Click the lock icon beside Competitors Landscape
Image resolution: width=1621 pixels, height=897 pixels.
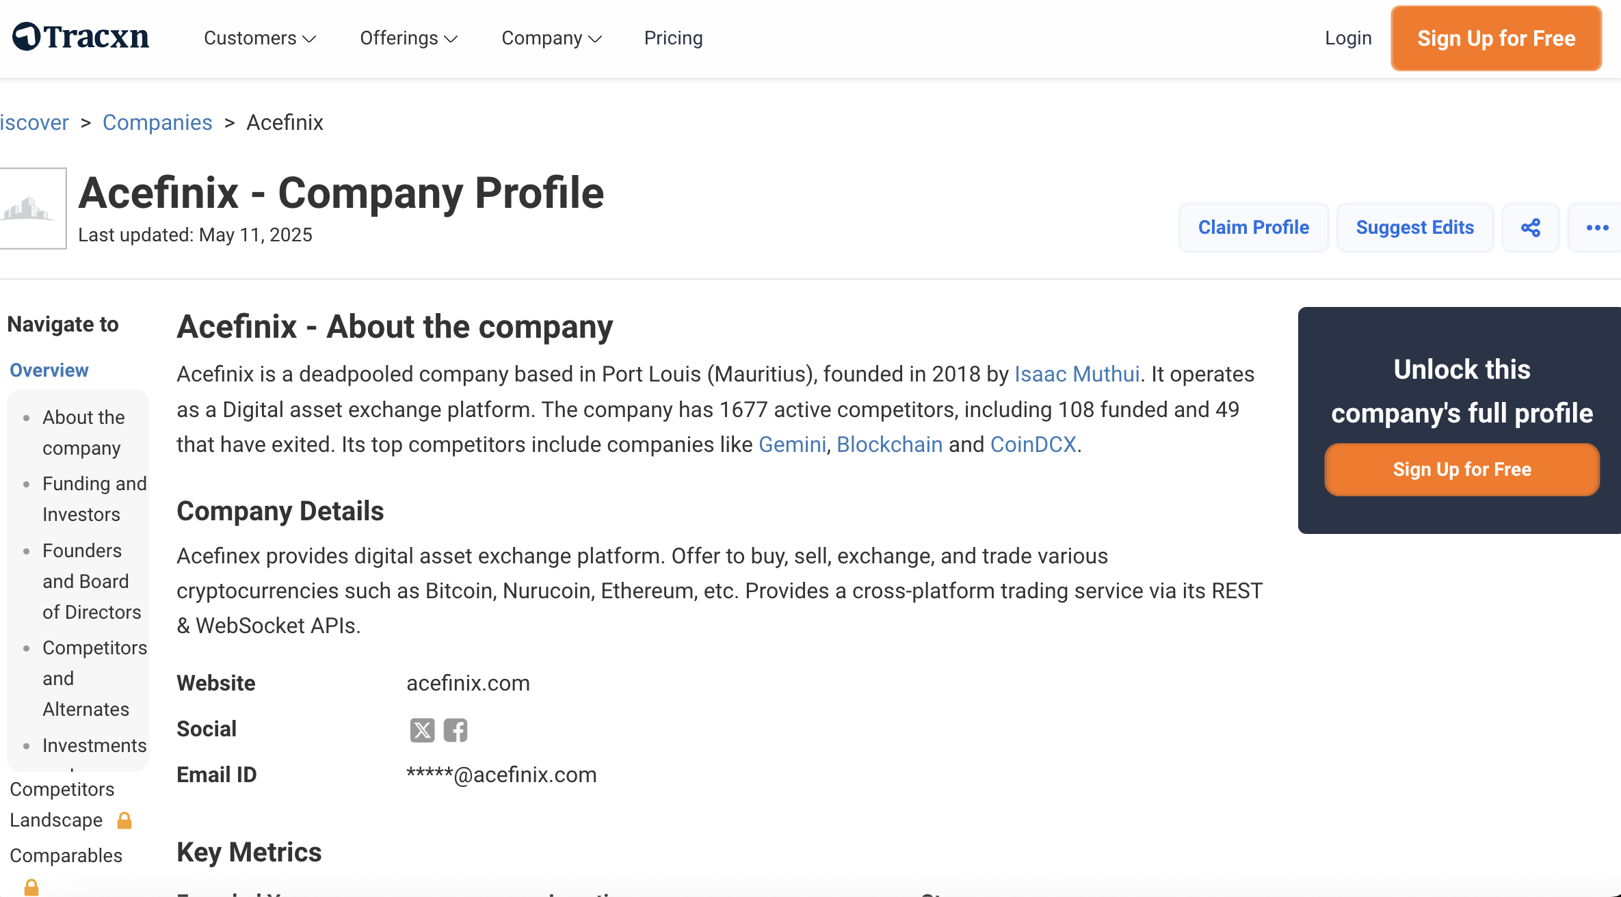click(x=124, y=819)
